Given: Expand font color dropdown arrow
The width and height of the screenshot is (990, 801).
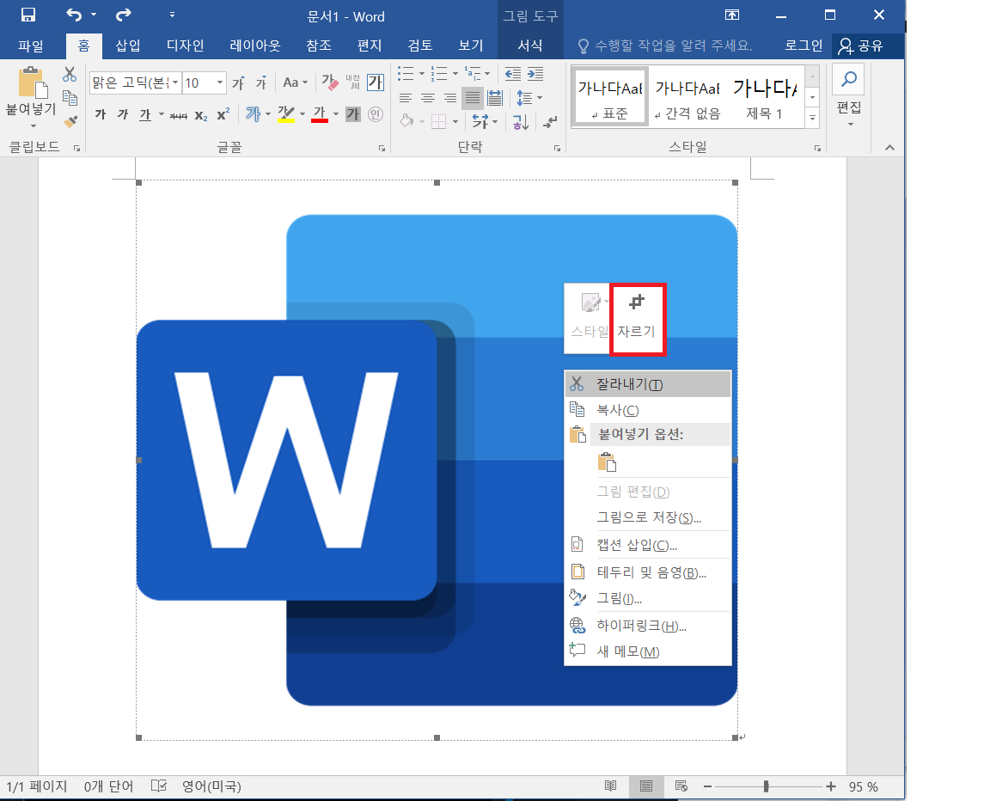Looking at the screenshot, I should [336, 115].
